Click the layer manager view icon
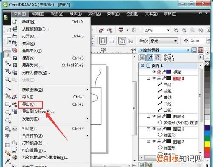This screenshot has width=213, height=167. click(157, 58)
